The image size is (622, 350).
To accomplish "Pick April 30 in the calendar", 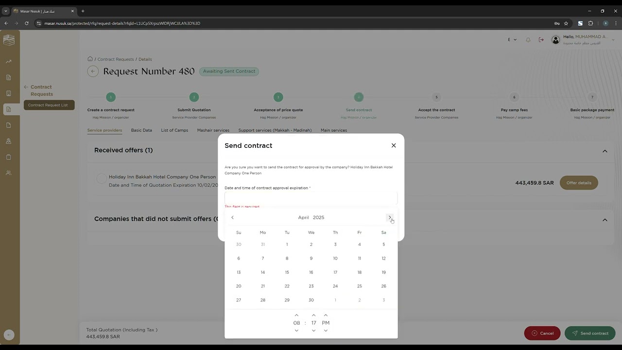I will (x=311, y=300).
